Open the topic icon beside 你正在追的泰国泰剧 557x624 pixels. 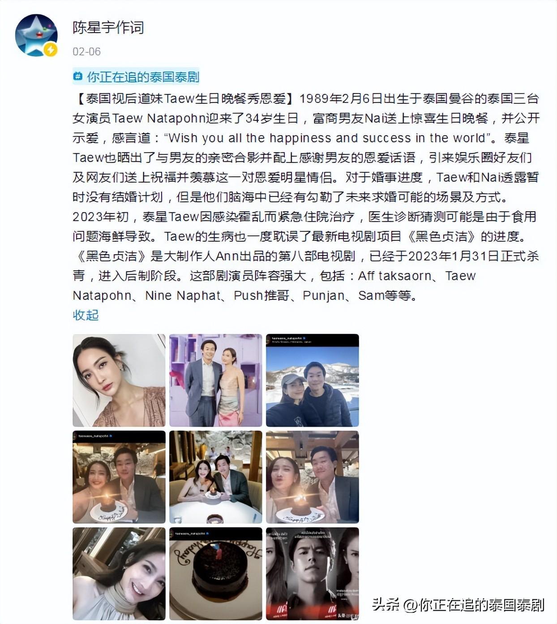point(78,77)
